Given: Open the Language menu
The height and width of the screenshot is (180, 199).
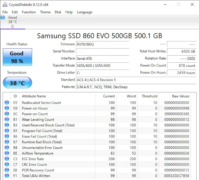Looking at the screenshot, I should tap(85, 12).
